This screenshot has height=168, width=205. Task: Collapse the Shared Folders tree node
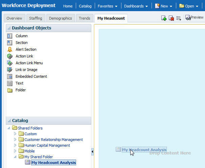pos(9,128)
